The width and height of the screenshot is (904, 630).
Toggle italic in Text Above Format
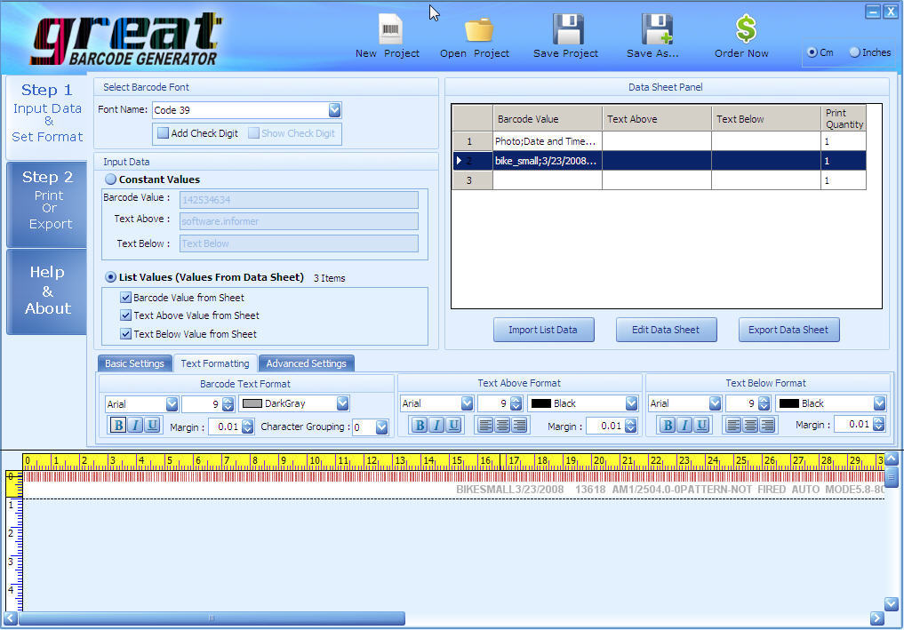tap(436, 426)
